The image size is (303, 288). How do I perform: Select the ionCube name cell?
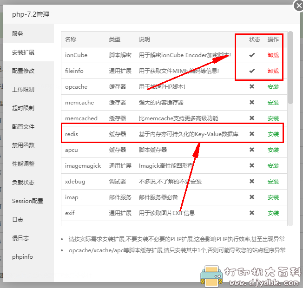click(76, 55)
